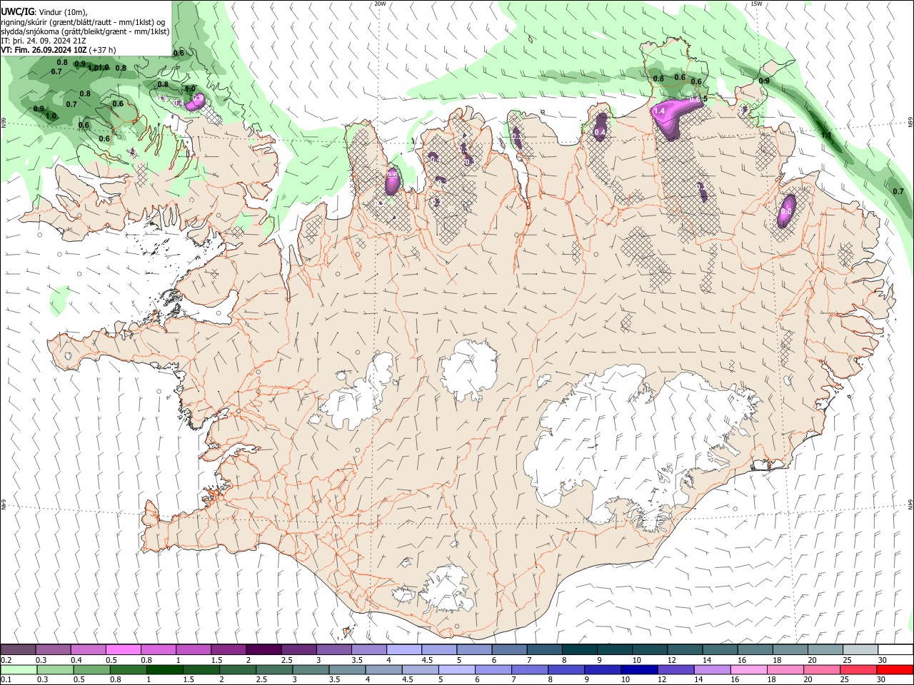
Task: Select the dark teal 8 swatch, upper legend row
Action: click(x=578, y=650)
